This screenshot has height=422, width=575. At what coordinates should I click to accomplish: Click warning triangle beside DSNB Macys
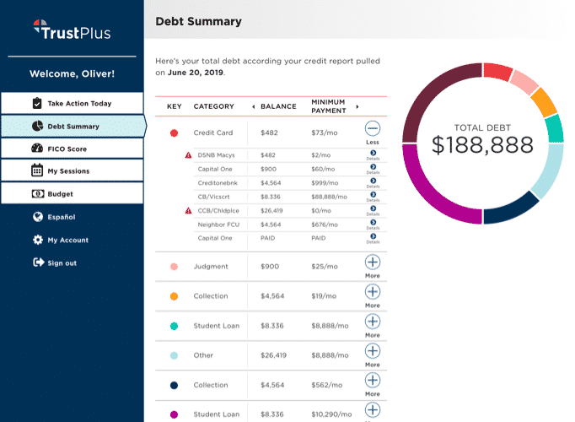click(x=189, y=155)
